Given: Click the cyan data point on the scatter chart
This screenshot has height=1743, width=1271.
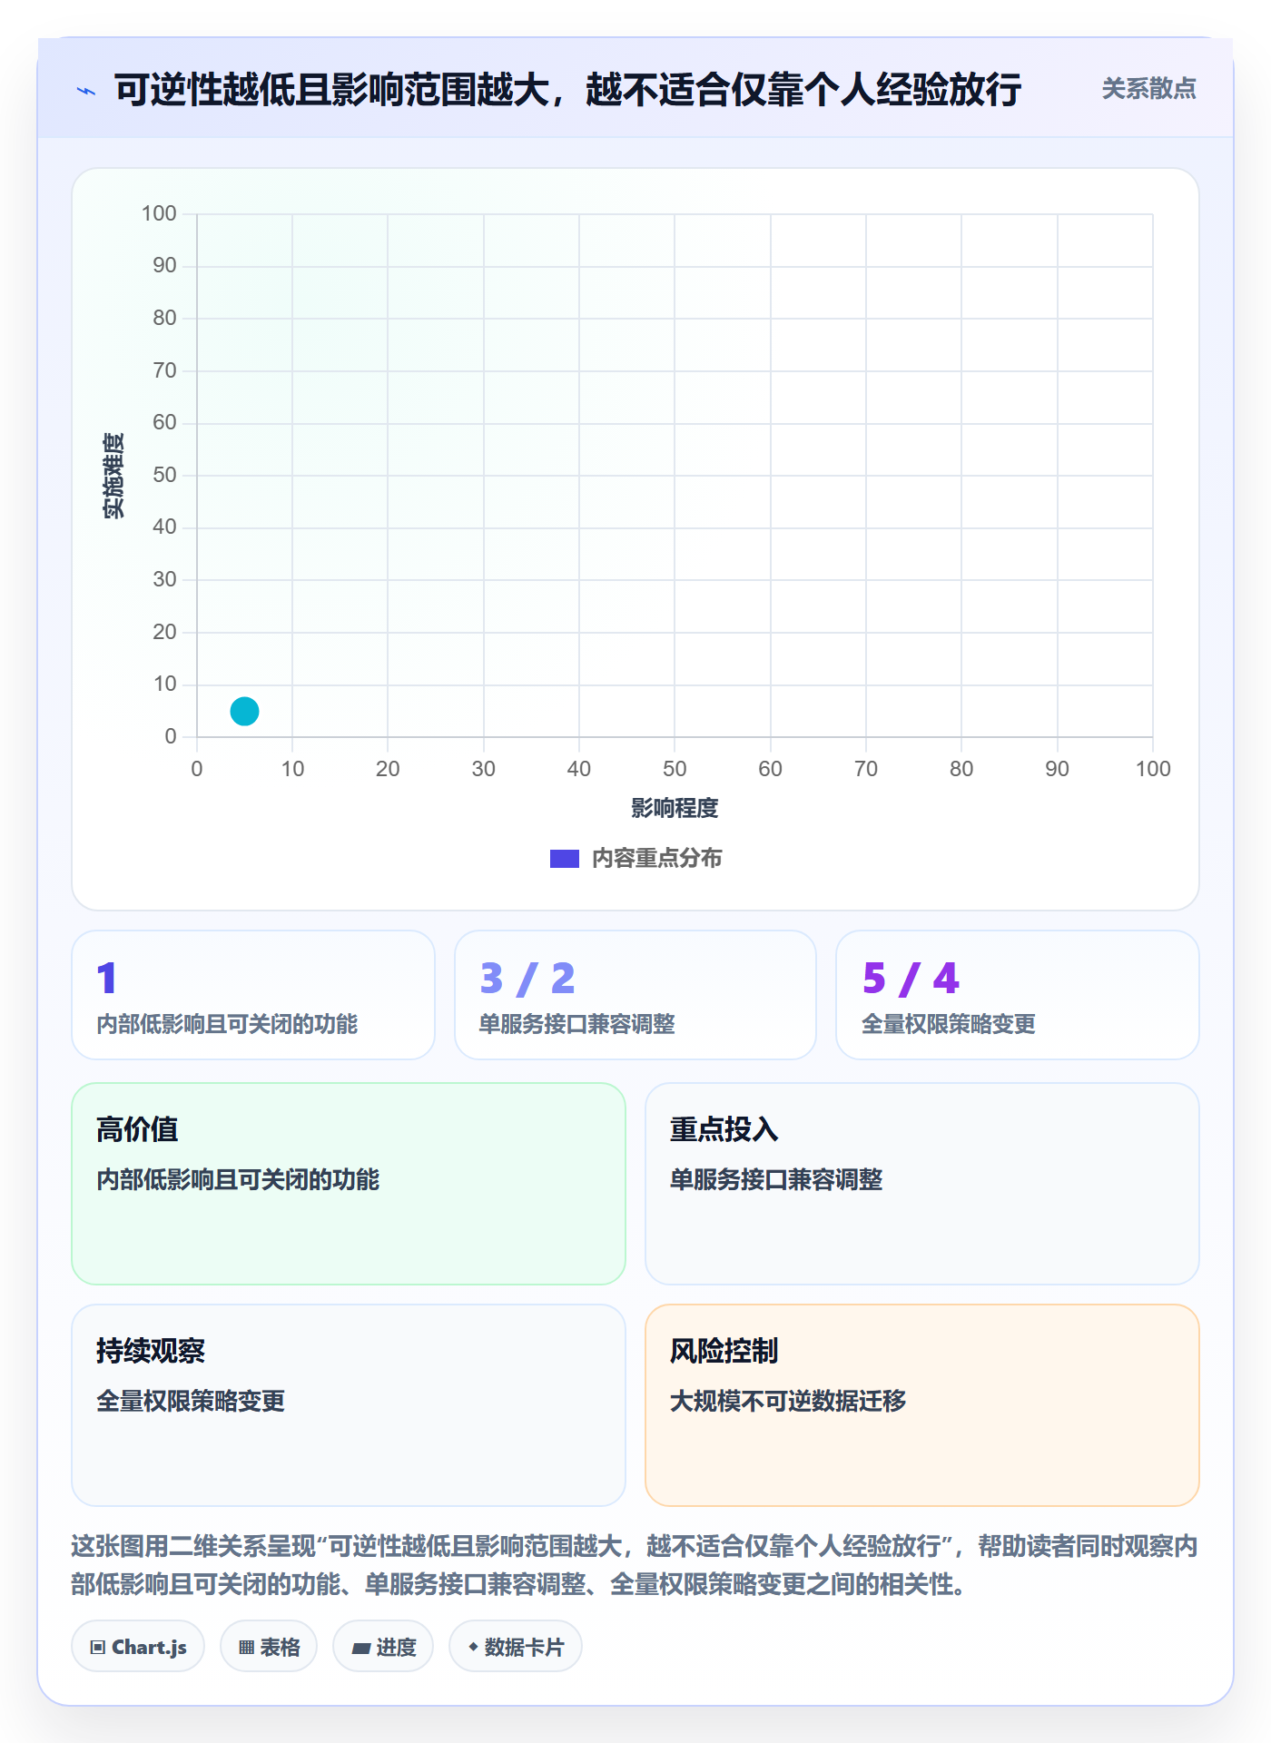Looking at the screenshot, I should pyautogui.click(x=244, y=711).
